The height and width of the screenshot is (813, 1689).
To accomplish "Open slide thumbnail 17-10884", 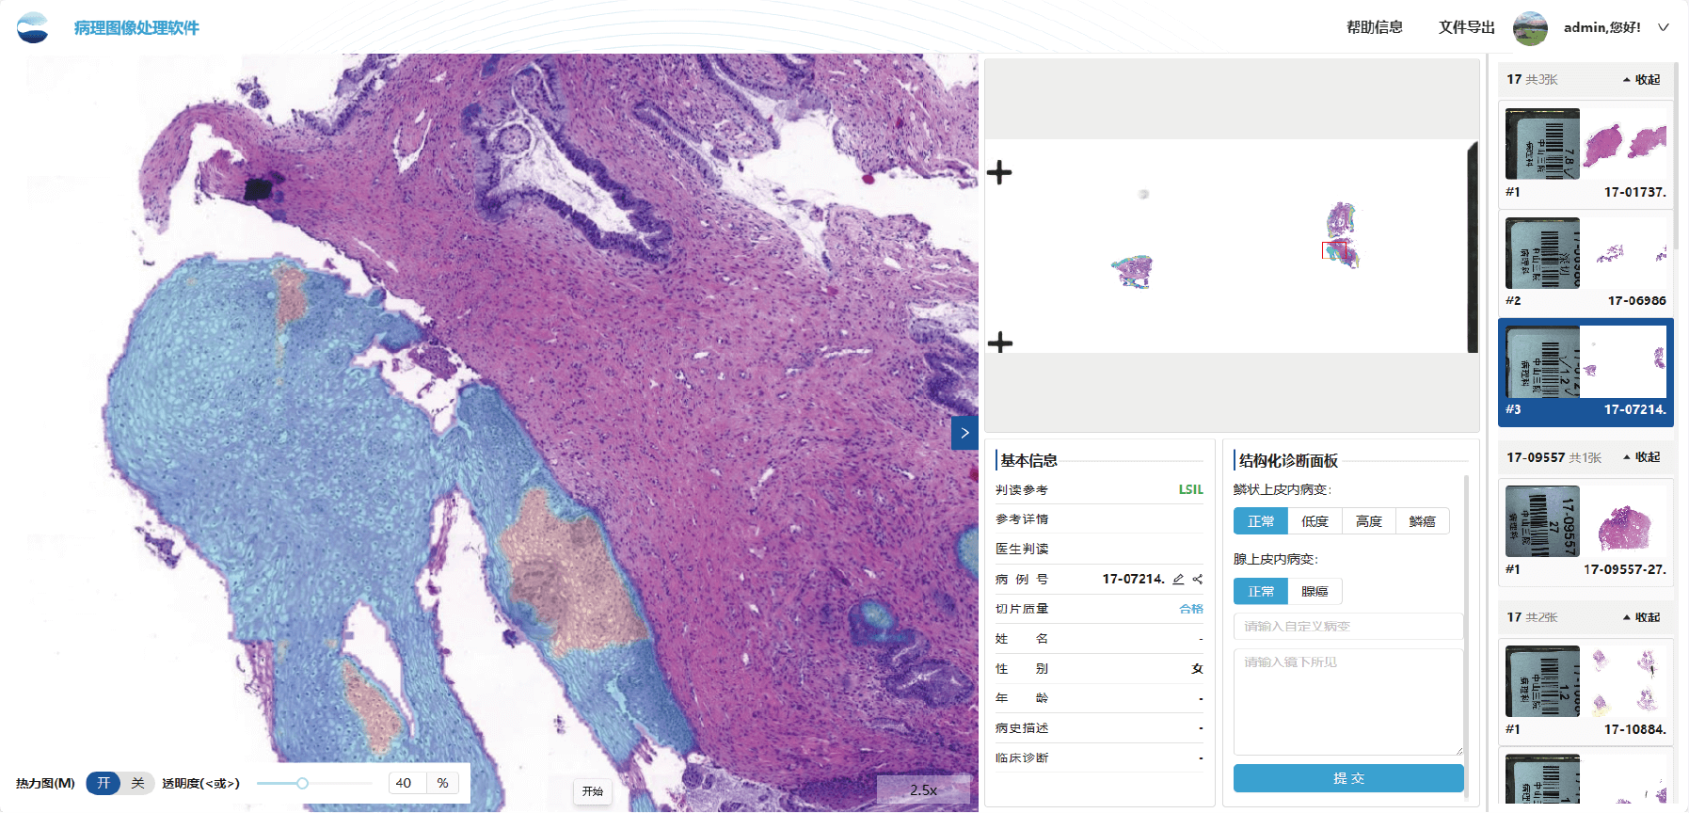I will coord(1585,692).
